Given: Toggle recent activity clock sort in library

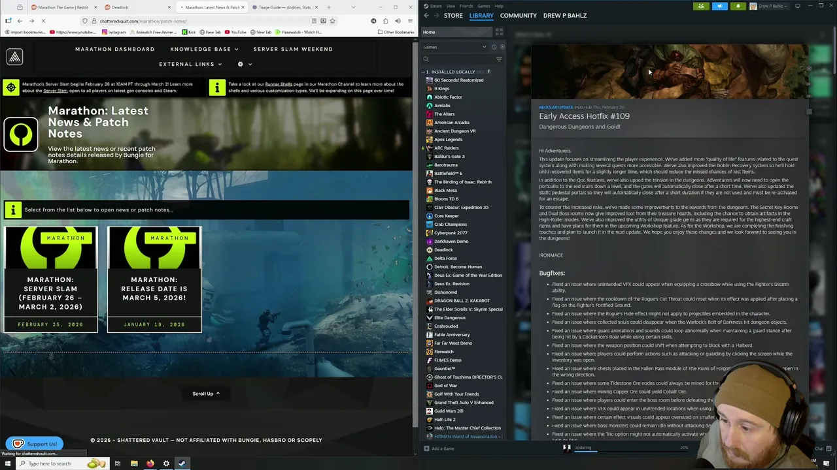Looking at the screenshot, I should (494, 47).
